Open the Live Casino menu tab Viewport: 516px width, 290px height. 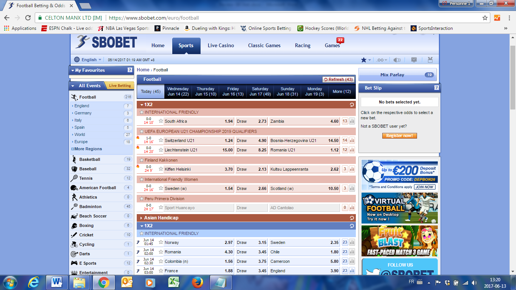(x=221, y=45)
